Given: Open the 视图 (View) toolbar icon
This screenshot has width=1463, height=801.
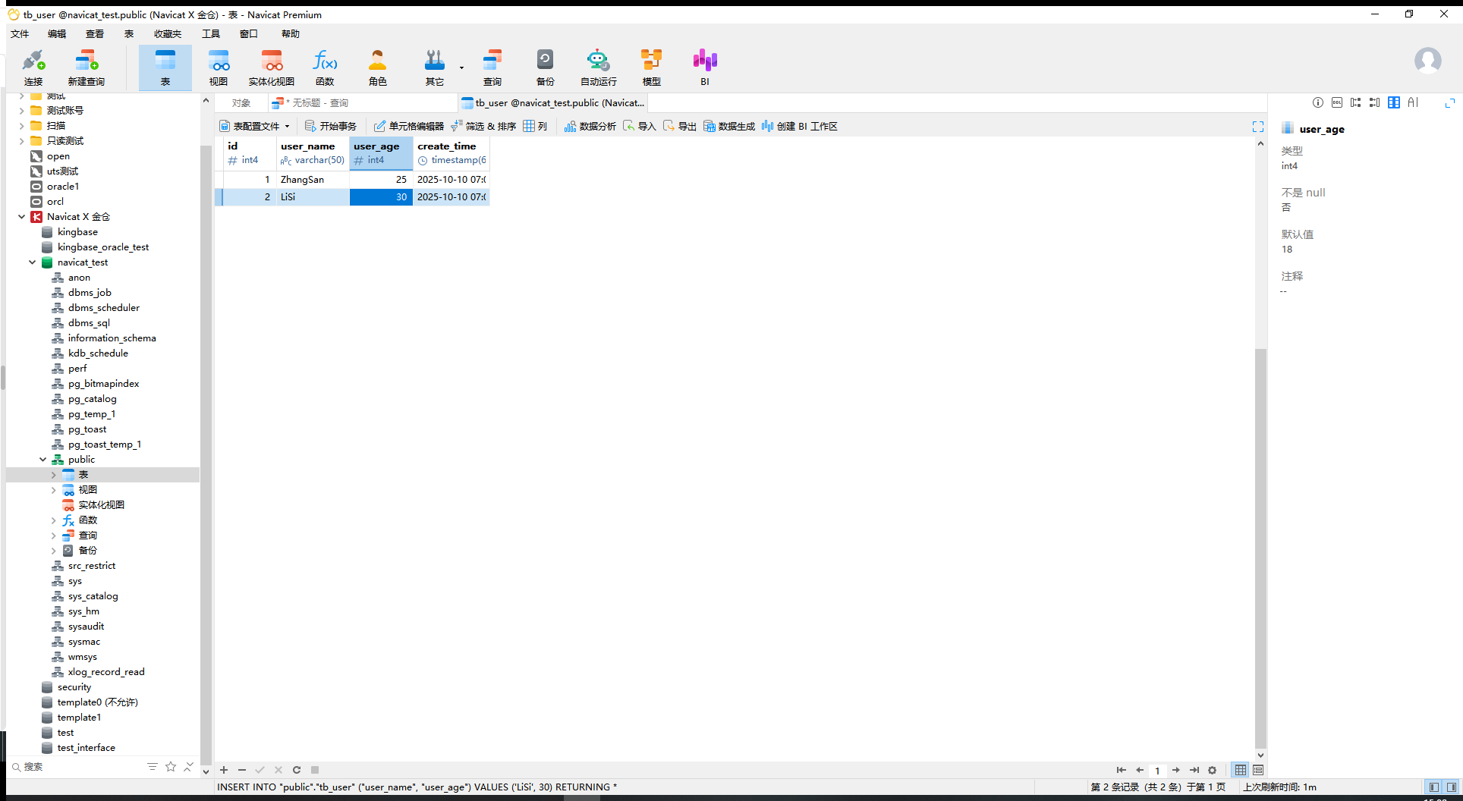Looking at the screenshot, I should coord(219,68).
